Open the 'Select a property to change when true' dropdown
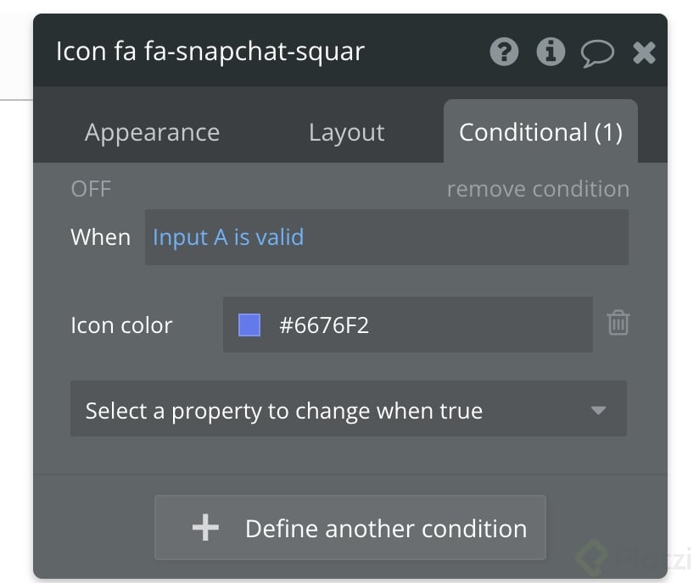The image size is (699, 583). pos(348,409)
